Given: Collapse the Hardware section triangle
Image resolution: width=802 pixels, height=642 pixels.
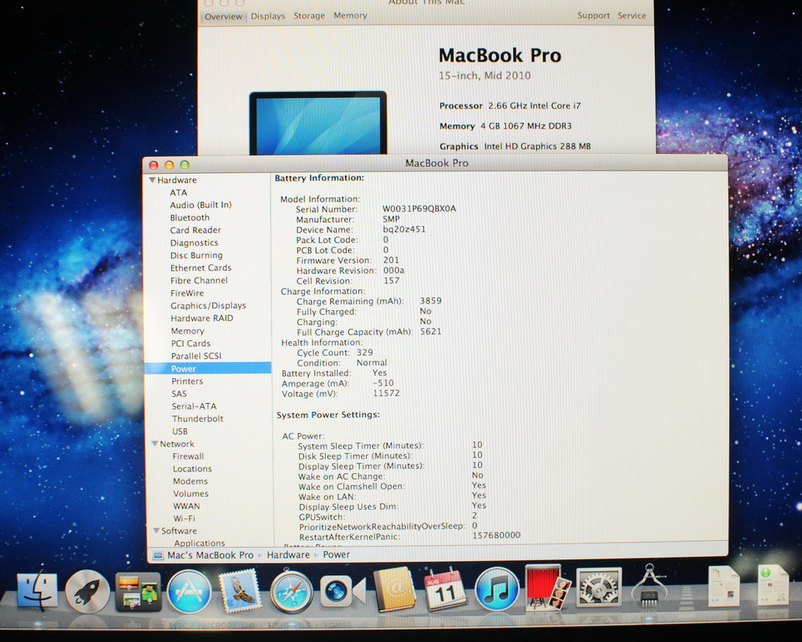Looking at the screenshot, I should pyautogui.click(x=152, y=181).
